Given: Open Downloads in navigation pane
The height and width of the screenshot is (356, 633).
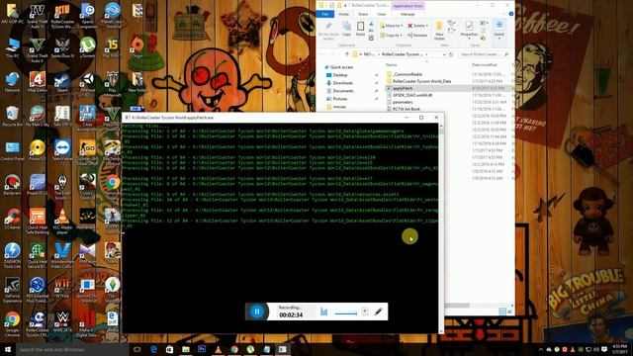Looking at the screenshot, I should tap(342, 83).
